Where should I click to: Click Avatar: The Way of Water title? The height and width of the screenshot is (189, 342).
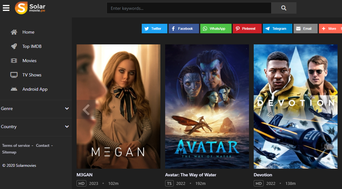tap(191, 175)
